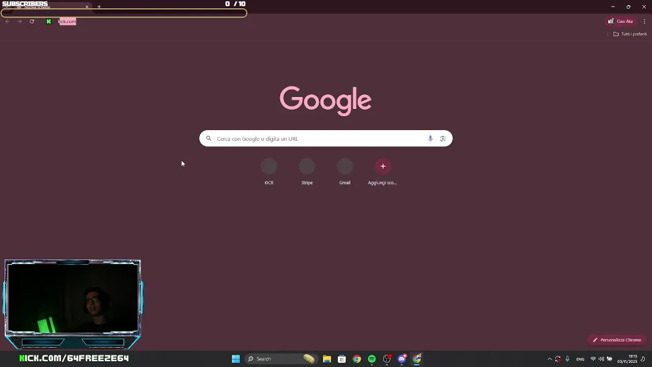The height and width of the screenshot is (367, 652).
Task: Open the Tutti i preferiti bookmarks folder
Action: coord(630,34)
